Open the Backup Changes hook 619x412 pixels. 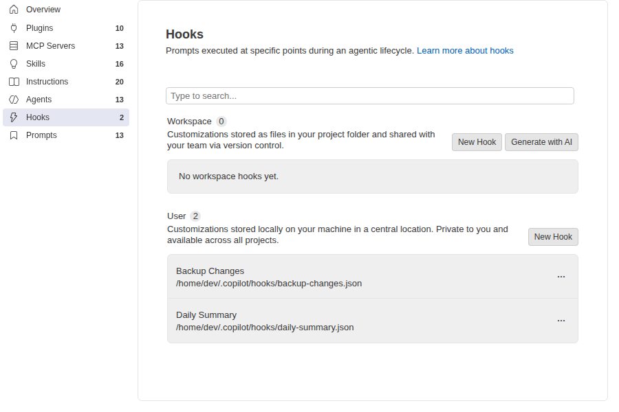(x=373, y=276)
